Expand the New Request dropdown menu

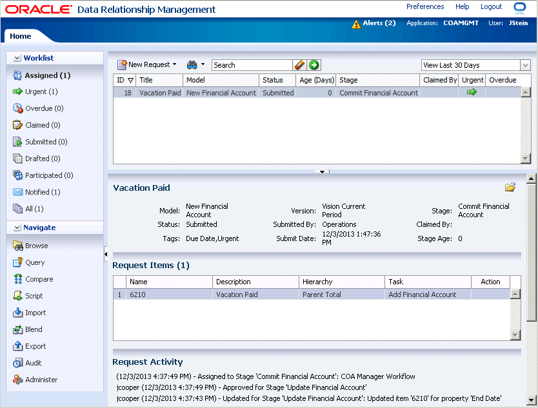tap(174, 65)
